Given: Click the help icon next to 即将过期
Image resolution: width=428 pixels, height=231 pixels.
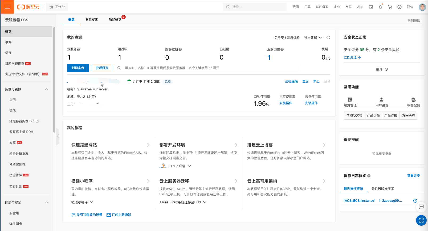Looking at the screenshot, I should 180,49.
